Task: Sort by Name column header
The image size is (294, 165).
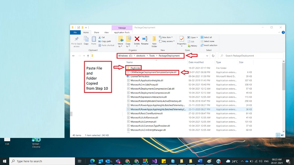Action: [x=130, y=62]
